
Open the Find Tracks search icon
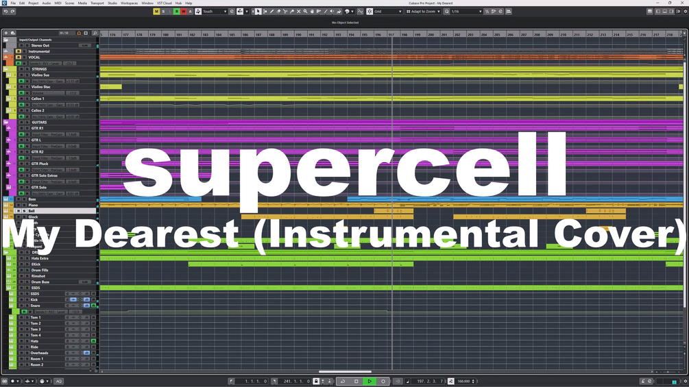(95, 33)
